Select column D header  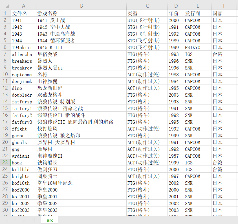coord(176,6)
